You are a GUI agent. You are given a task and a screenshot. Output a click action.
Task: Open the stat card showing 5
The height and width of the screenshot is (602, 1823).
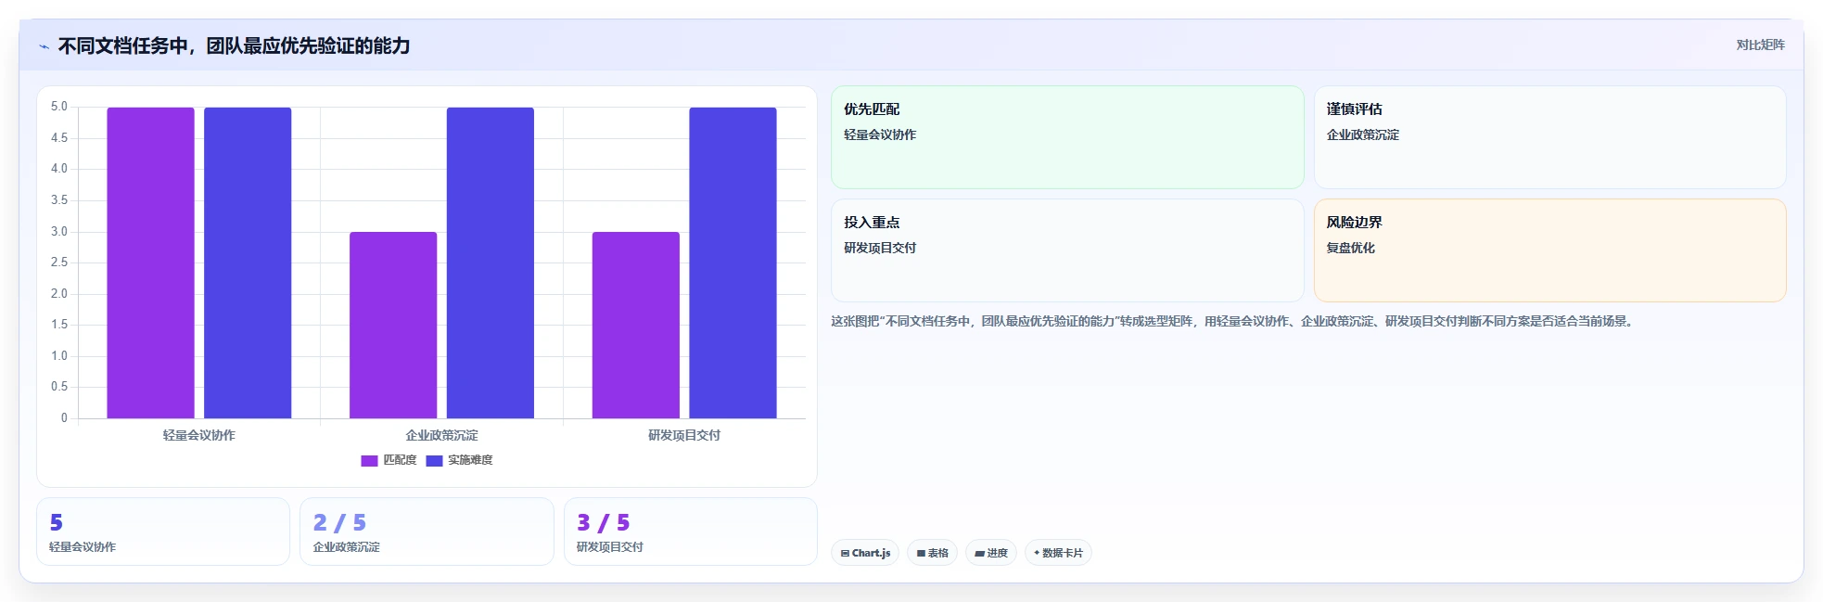pyautogui.click(x=163, y=532)
